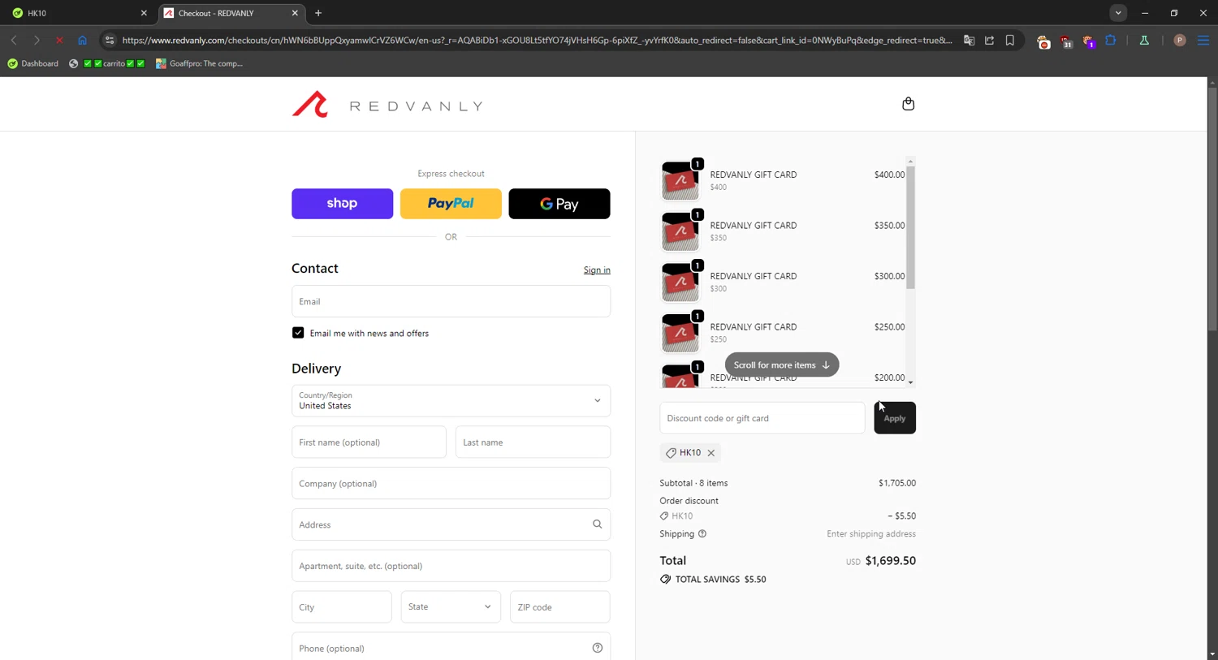Focus the Phone (optional) field
Viewport: 1218px width, 660px height.
pos(451,648)
